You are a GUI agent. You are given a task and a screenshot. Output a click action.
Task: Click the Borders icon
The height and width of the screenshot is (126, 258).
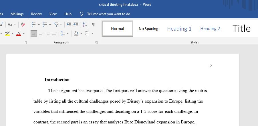(x=87, y=33)
